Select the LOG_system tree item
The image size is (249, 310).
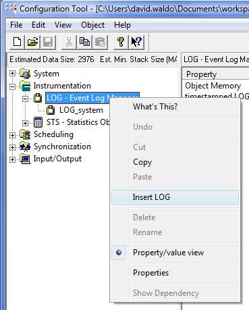81,110
